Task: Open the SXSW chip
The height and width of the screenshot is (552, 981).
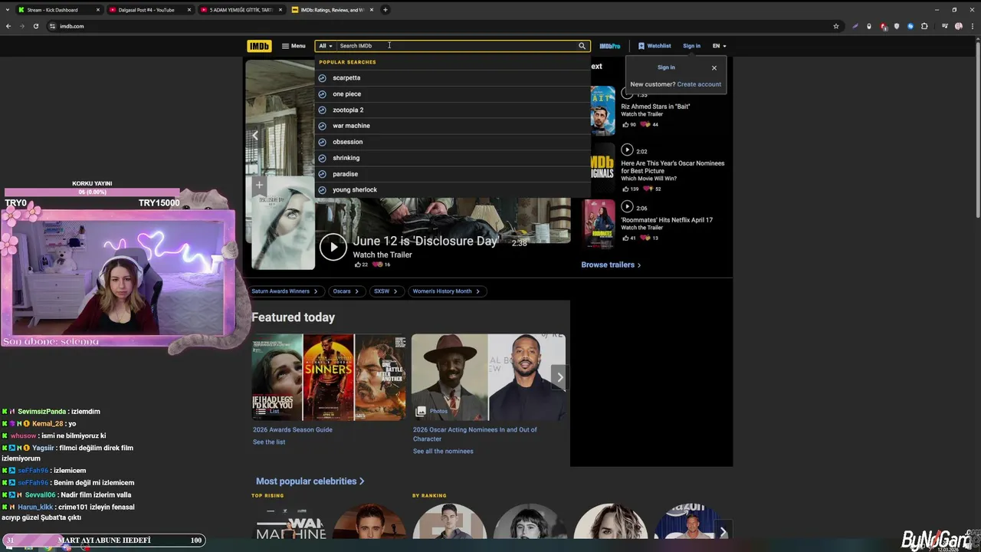Action: tap(386, 291)
